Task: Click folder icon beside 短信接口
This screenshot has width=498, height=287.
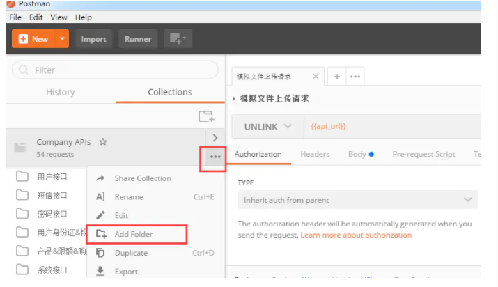Action: coord(22,194)
